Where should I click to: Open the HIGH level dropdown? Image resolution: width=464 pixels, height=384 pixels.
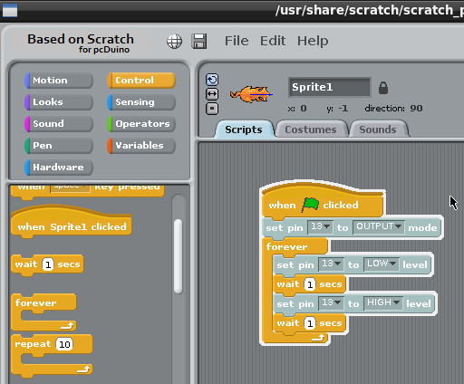click(x=383, y=302)
